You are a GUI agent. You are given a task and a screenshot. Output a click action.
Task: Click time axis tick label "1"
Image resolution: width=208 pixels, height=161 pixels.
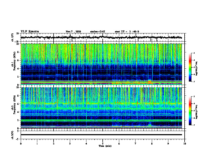(37, 144)
